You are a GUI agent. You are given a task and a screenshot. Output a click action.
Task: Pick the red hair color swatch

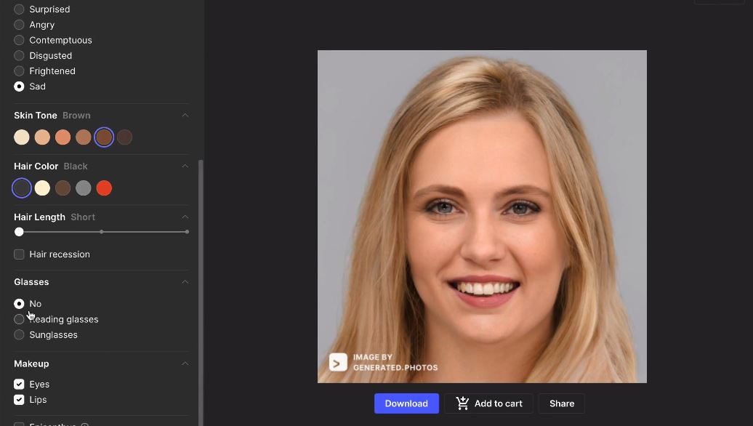pos(104,188)
